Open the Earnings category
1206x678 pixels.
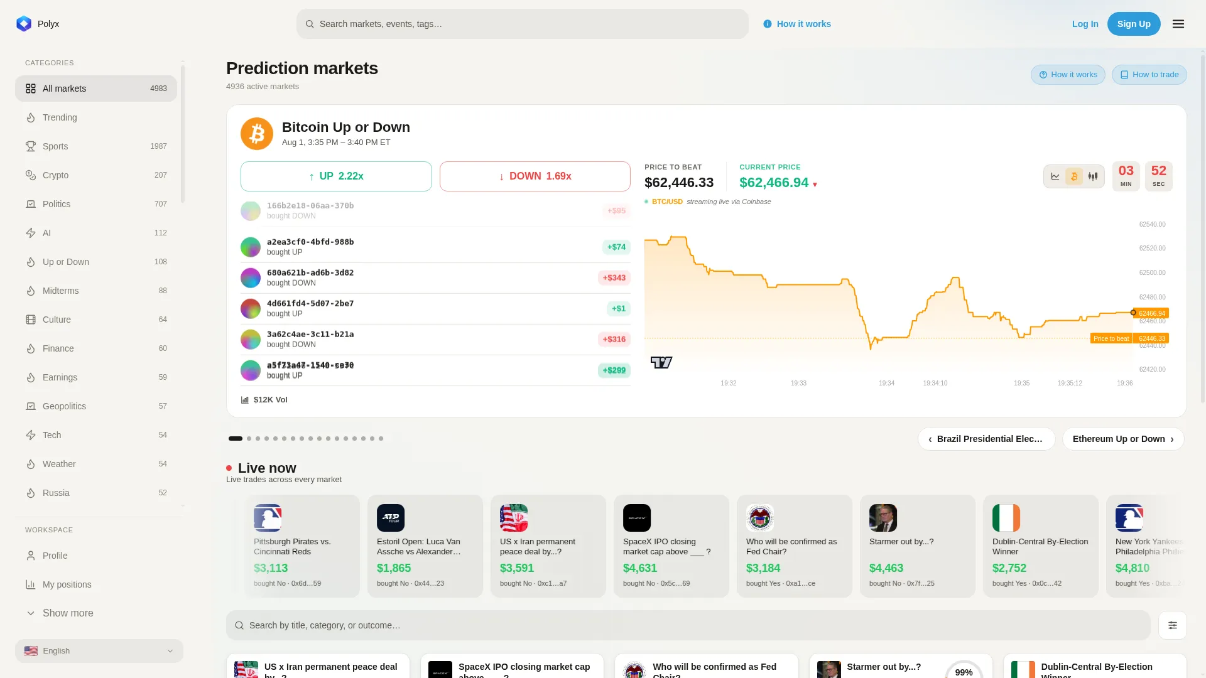point(96,377)
